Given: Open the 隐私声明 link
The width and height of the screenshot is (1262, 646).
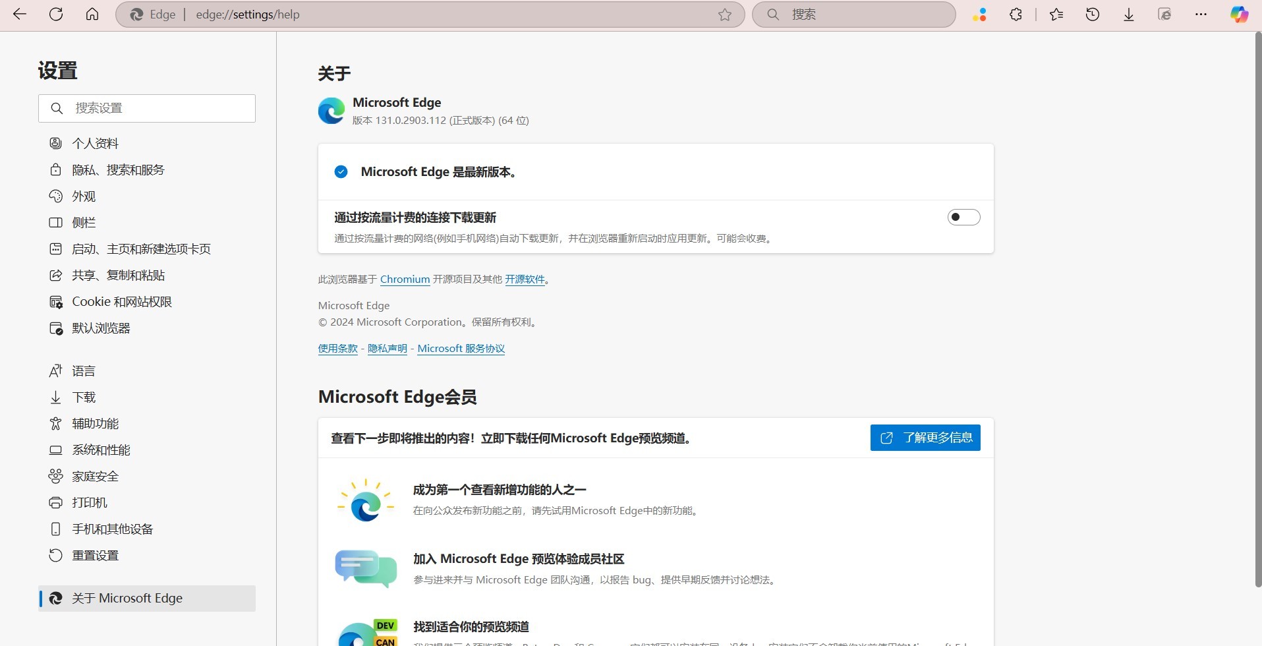Looking at the screenshot, I should pos(387,348).
